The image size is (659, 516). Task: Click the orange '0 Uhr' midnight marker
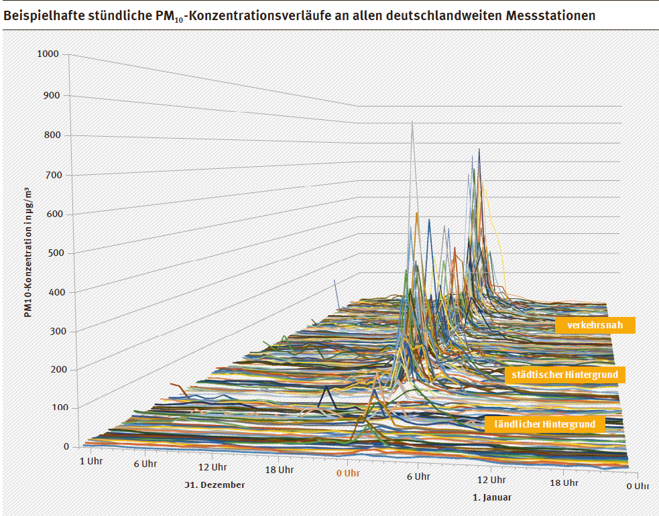tap(348, 473)
